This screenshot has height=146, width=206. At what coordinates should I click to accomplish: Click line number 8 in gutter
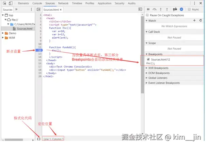pos(41,38)
